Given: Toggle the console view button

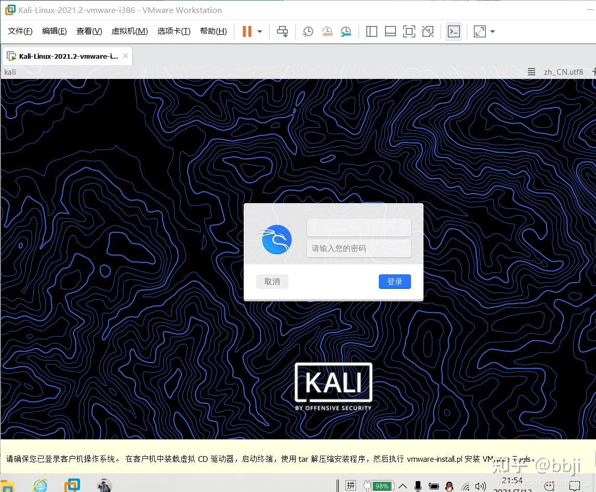Looking at the screenshot, I should tap(454, 32).
